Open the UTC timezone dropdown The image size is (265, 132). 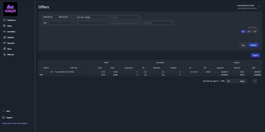click(91, 17)
